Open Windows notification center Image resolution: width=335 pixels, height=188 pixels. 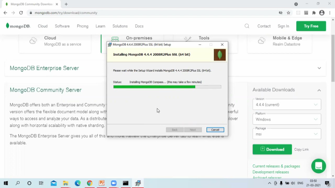(327, 183)
